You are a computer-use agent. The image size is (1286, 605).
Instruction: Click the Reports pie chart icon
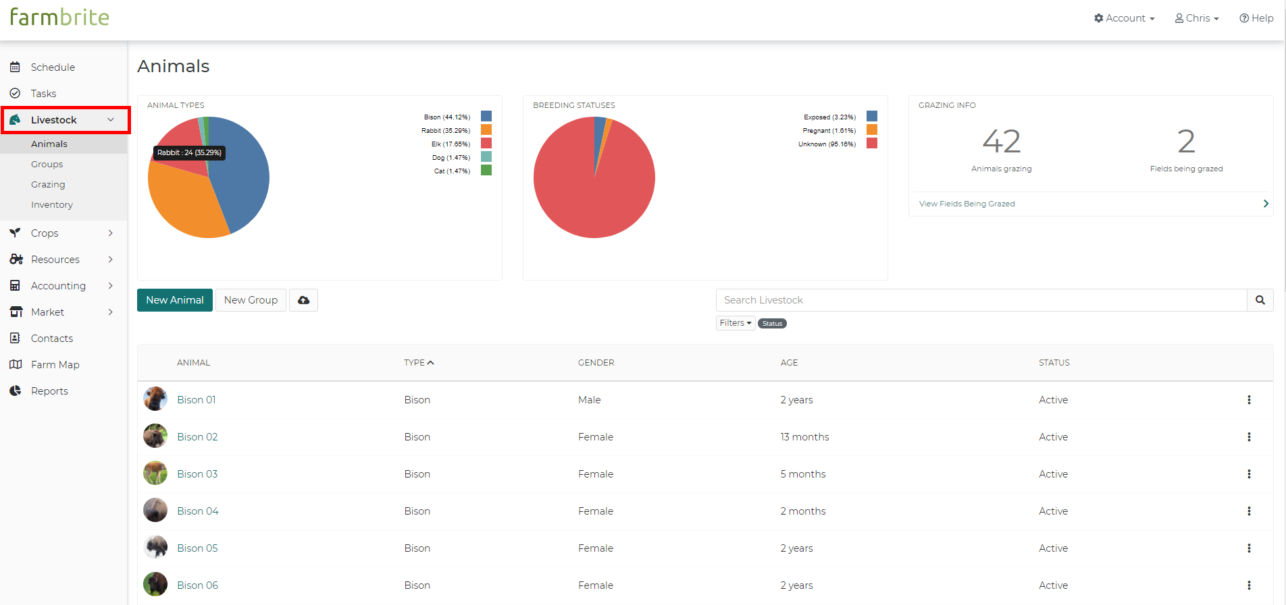[16, 391]
